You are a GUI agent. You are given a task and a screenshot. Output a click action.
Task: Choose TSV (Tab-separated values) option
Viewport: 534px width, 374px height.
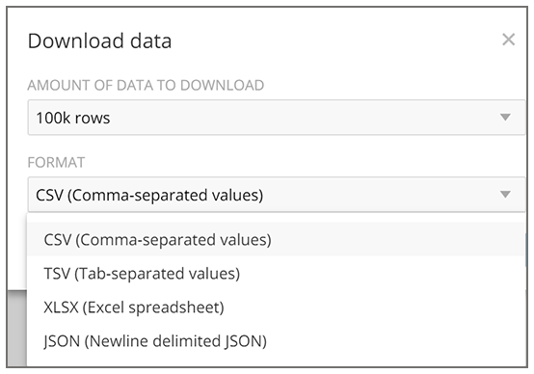click(x=142, y=274)
